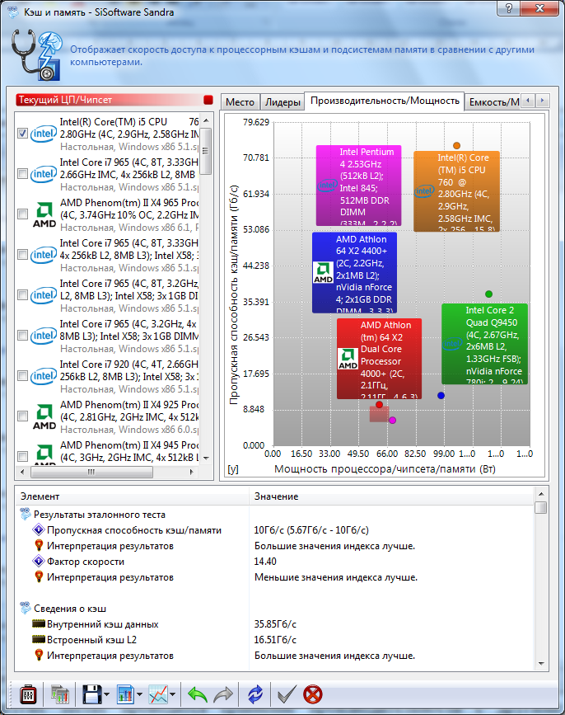Screen dimensions: 565x715
Task: Check Core i7 965 8MB L3 Intel X58 checkbox
Action: click(x=23, y=255)
